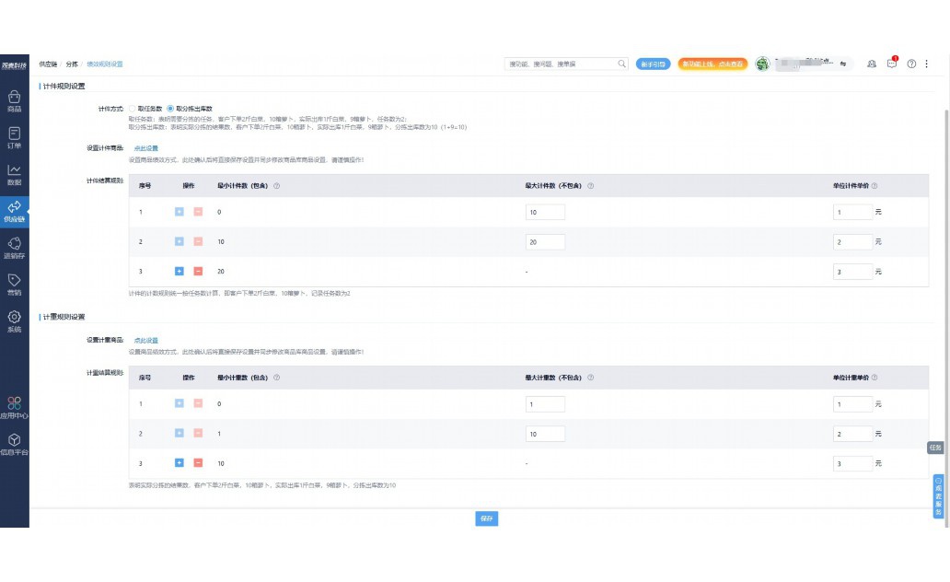
Task: Open the 营销 marketing sidebar icon
Action: (14, 284)
